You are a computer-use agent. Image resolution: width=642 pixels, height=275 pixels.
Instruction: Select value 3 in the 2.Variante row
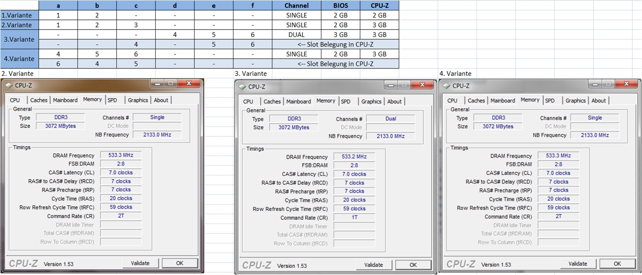pyautogui.click(x=136, y=25)
